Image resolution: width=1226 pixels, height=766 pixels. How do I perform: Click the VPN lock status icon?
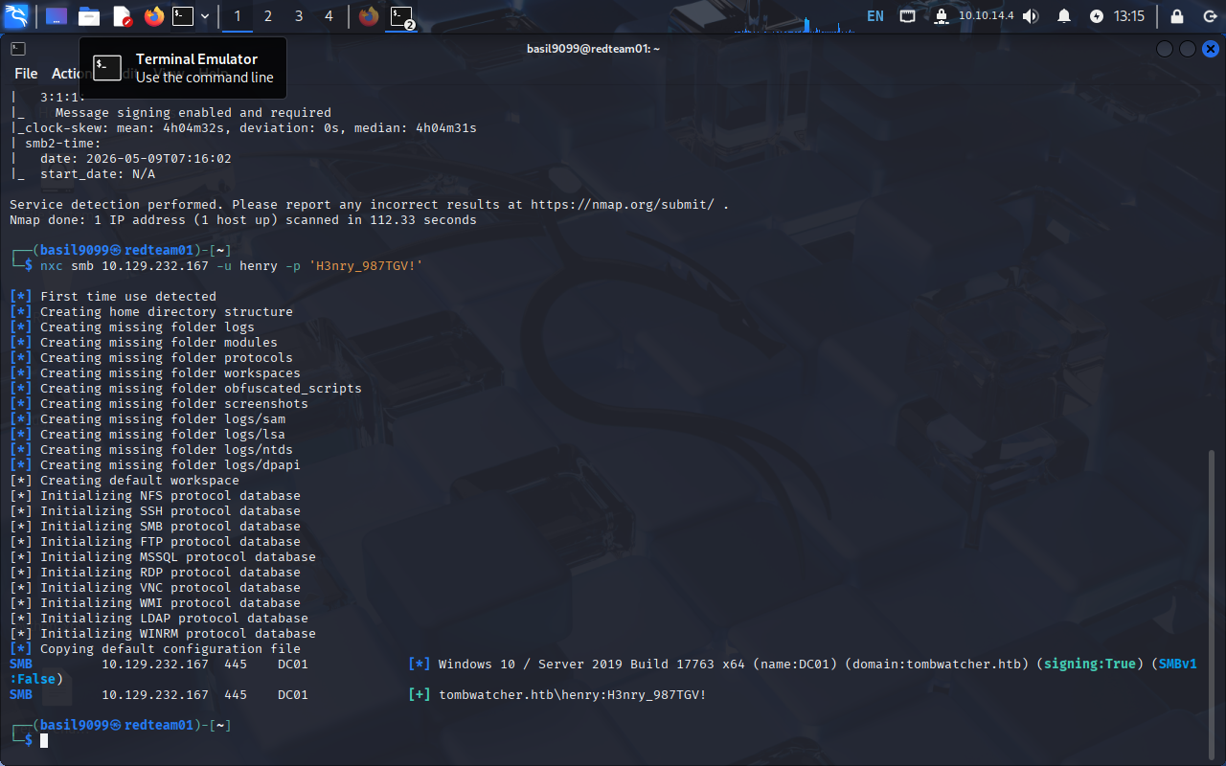click(x=941, y=16)
